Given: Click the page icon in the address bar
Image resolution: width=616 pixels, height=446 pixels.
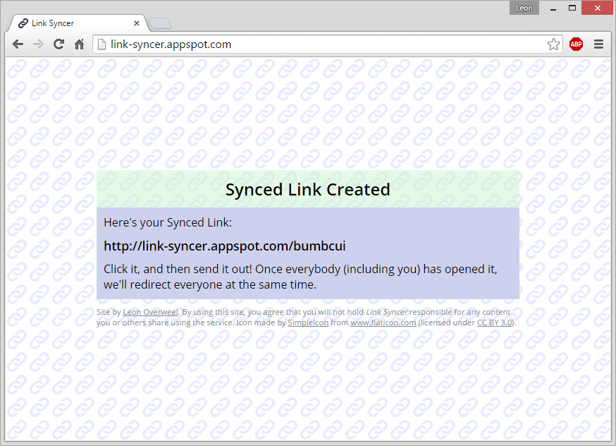Looking at the screenshot, I should [x=101, y=44].
